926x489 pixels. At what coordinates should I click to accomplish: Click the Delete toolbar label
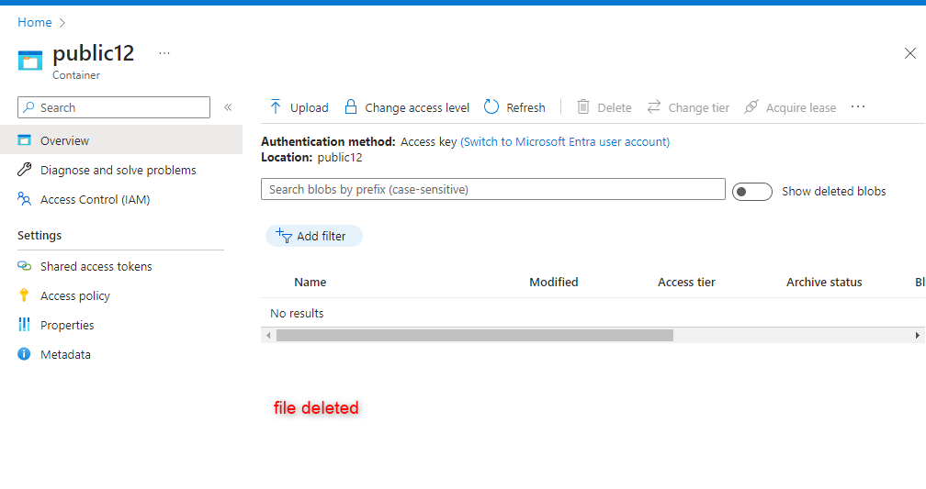[615, 108]
